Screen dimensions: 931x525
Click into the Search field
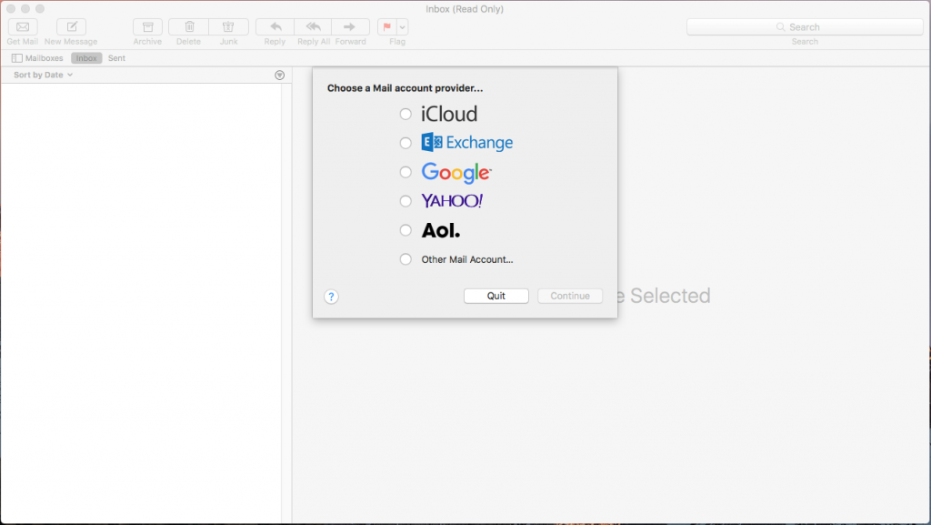pos(805,26)
